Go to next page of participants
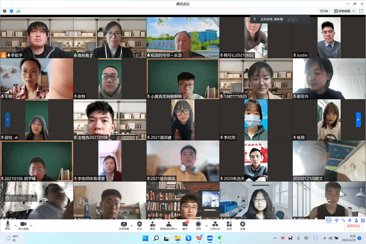Viewport: 366px width, 244px height. click(x=358, y=120)
